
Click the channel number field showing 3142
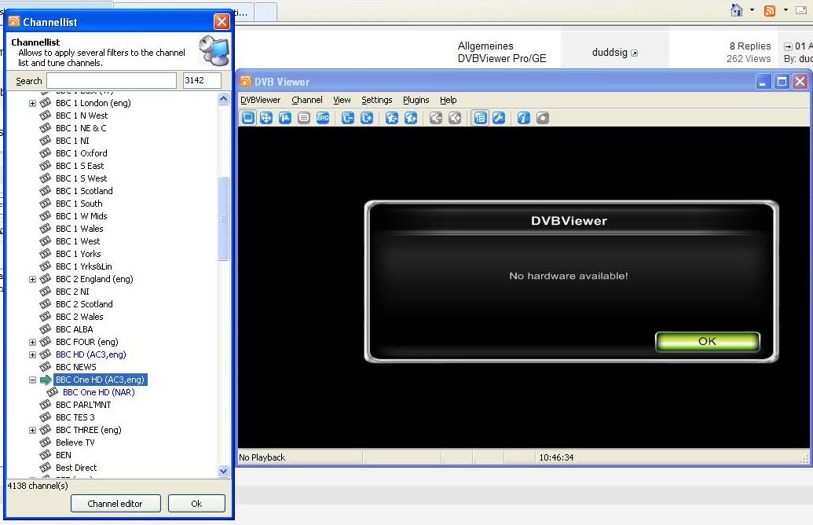coord(202,80)
